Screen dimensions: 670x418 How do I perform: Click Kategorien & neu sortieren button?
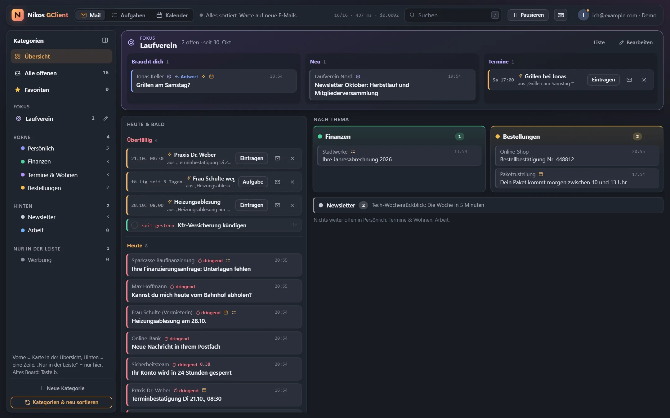coord(61,402)
